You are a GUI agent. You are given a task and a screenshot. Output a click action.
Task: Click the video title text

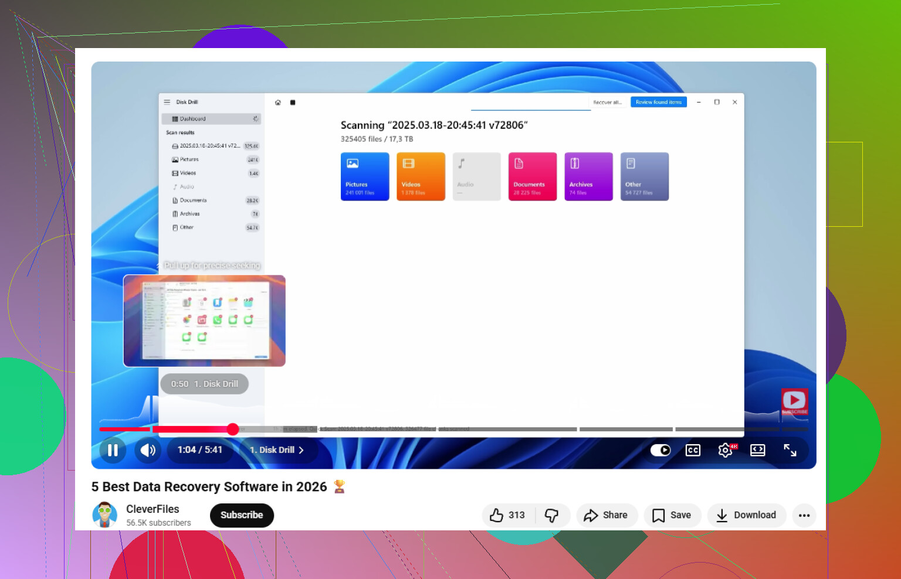(x=209, y=487)
